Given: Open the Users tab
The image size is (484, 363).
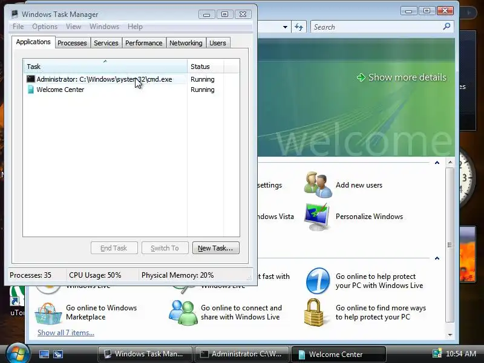Looking at the screenshot, I should (x=218, y=43).
